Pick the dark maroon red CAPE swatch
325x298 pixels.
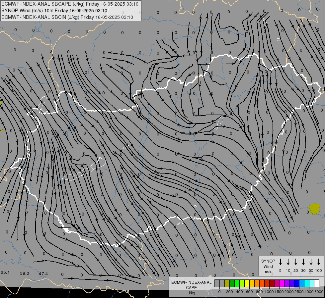click(x=272, y=283)
